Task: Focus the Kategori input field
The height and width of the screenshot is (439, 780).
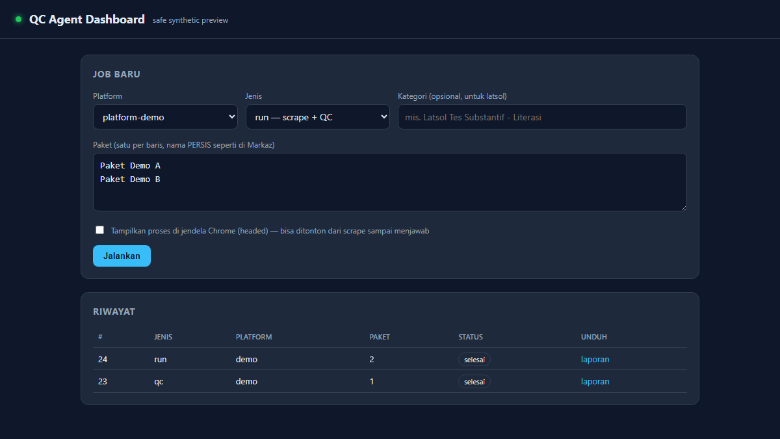Action: [x=542, y=117]
